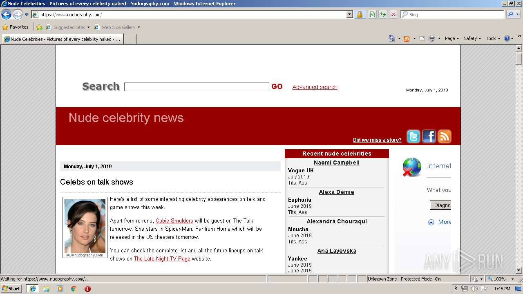Click the scrollbar down arrow
Image resolution: width=523 pixels, height=294 pixels.
[519, 270]
